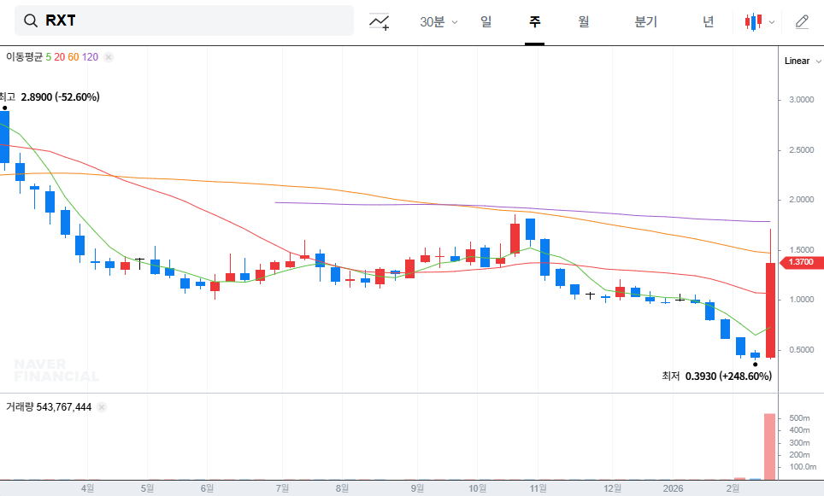Click moving average period 60
The height and width of the screenshot is (496, 824).
tap(73, 56)
